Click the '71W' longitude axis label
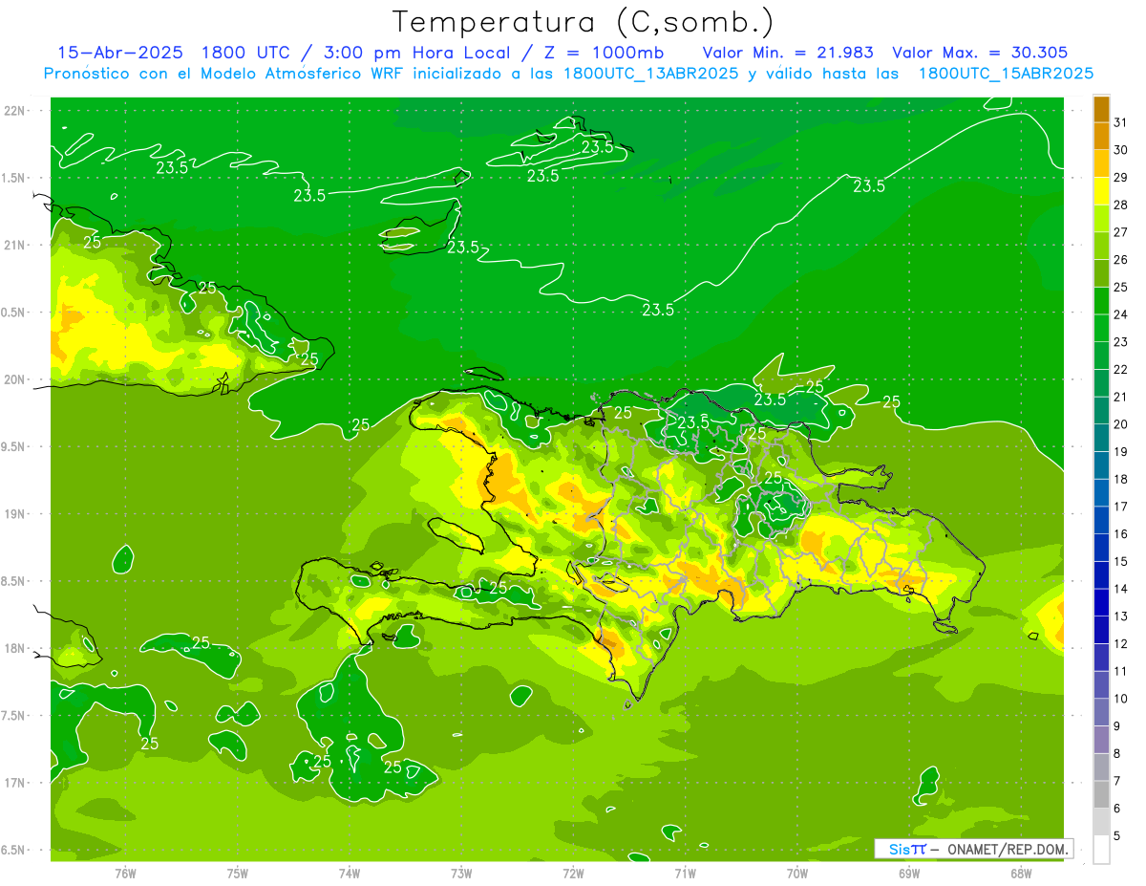Viewport: 1146px width, 886px height. pos(685,874)
